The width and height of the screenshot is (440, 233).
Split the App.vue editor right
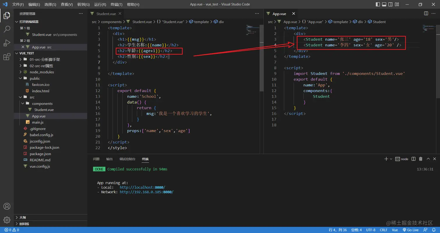click(x=426, y=14)
